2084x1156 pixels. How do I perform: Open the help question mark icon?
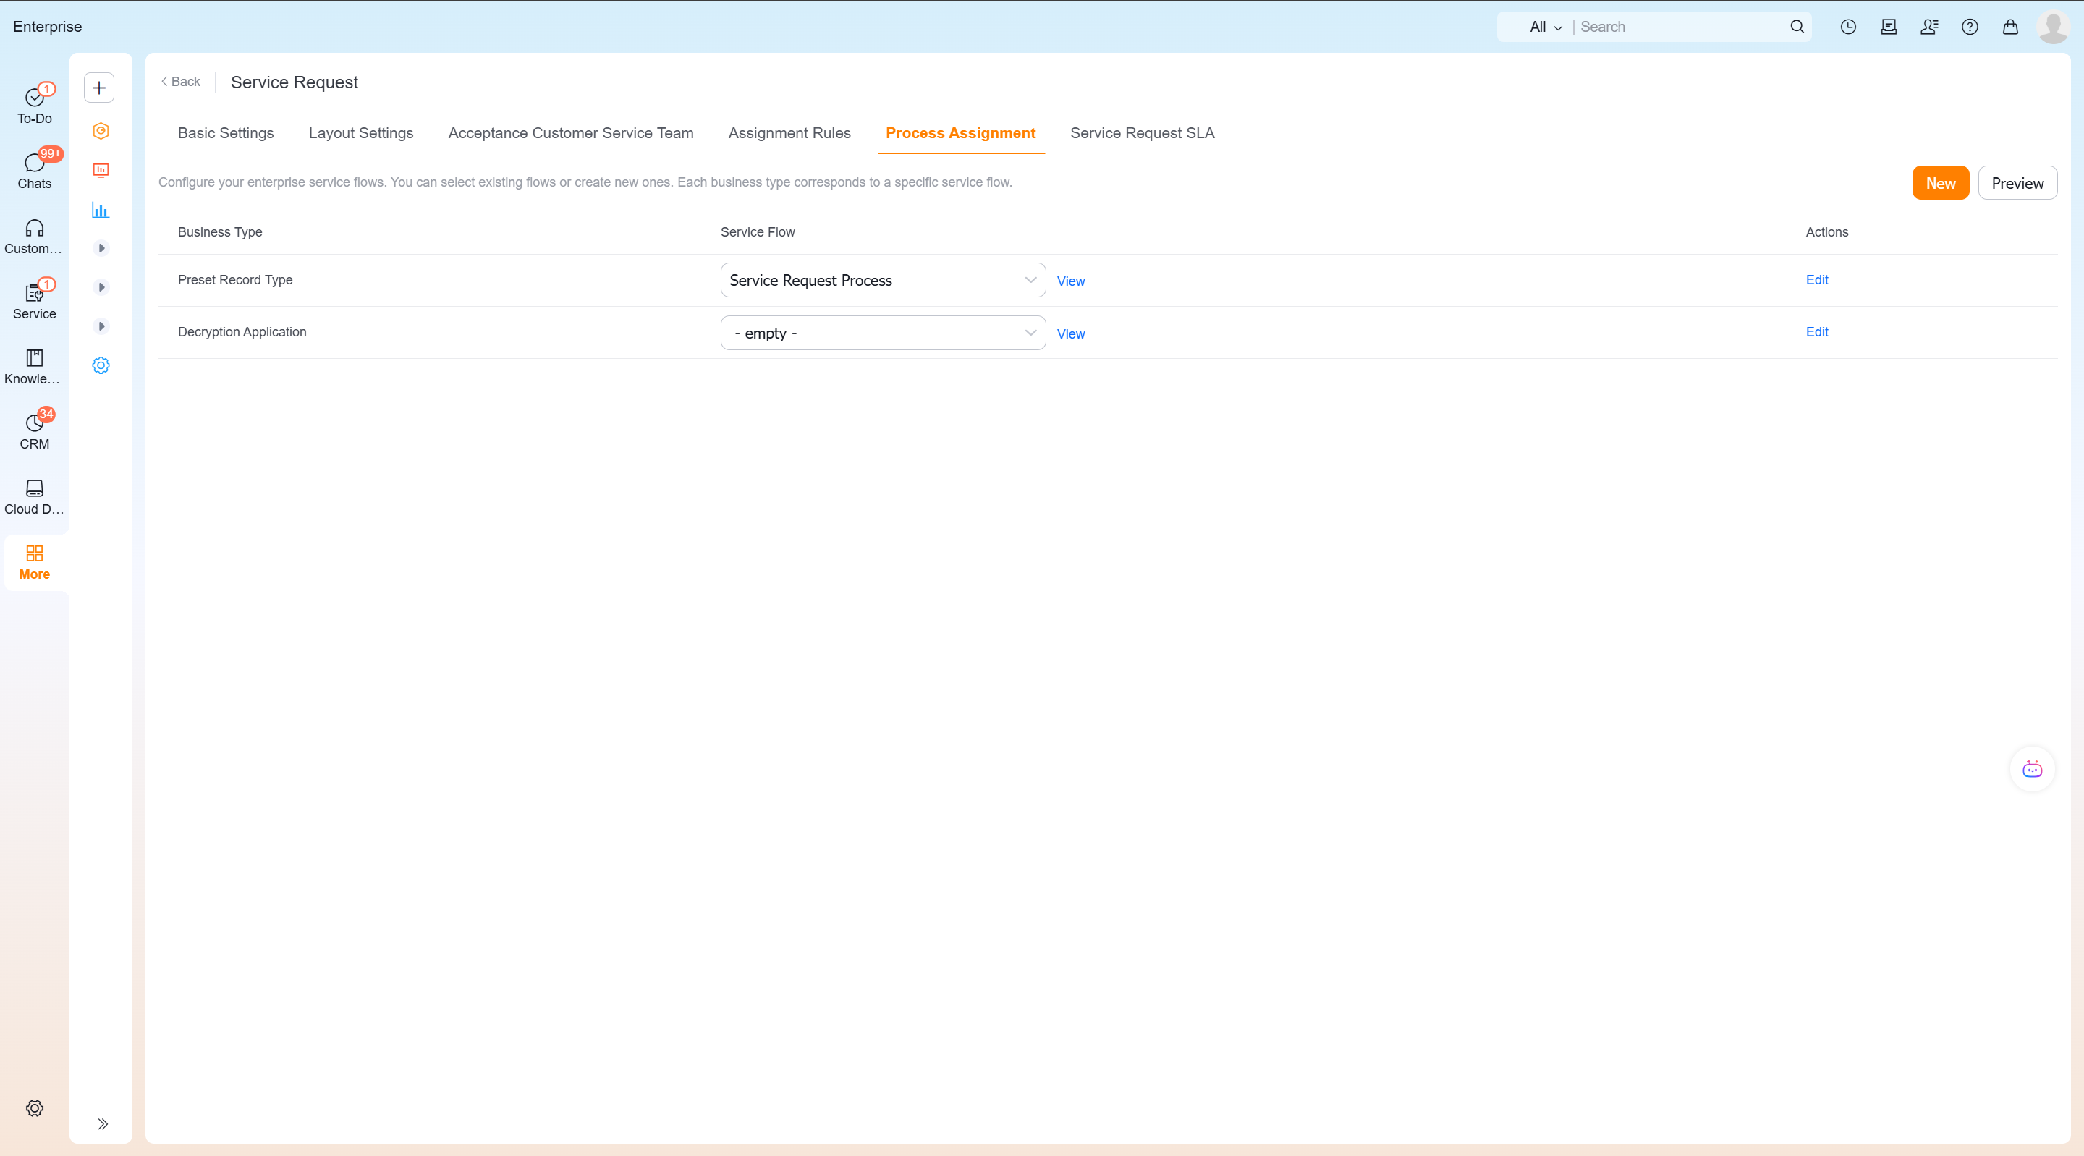[x=1970, y=27]
